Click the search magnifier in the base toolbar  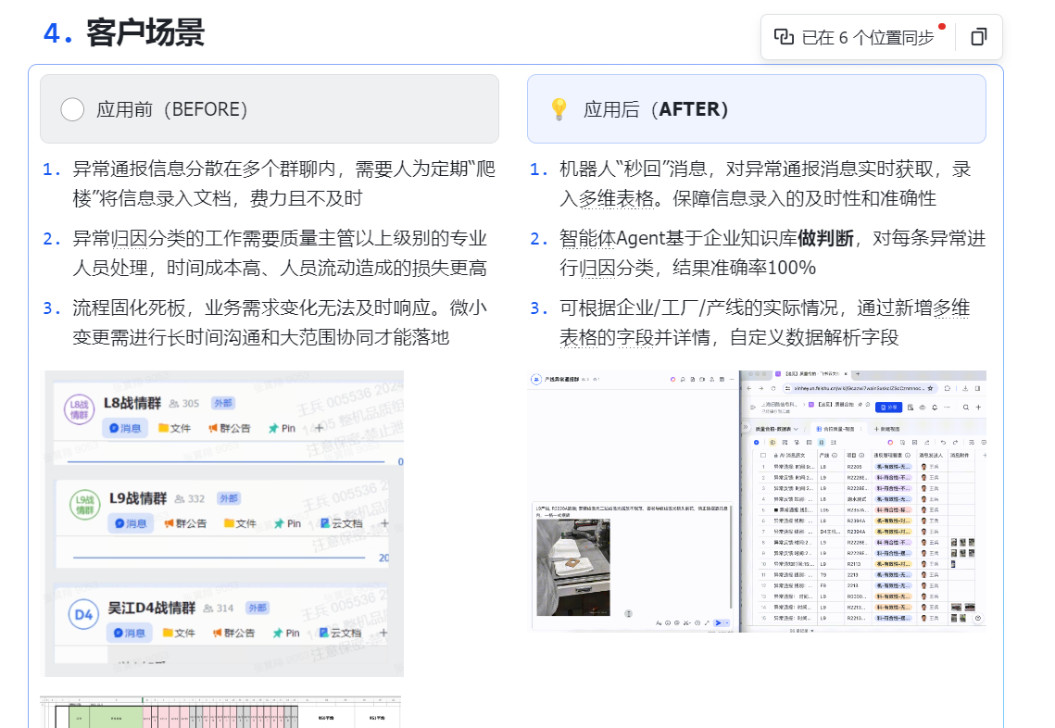966,407
